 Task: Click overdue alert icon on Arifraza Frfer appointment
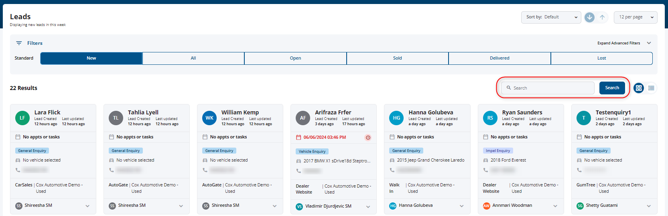coord(368,138)
